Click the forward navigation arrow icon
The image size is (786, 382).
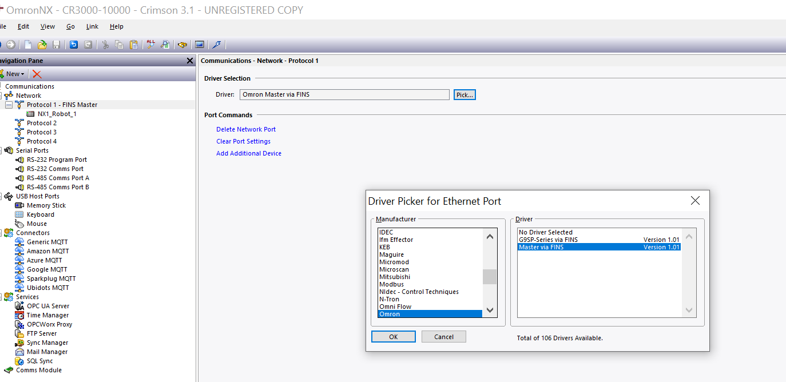(x=10, y=45)
